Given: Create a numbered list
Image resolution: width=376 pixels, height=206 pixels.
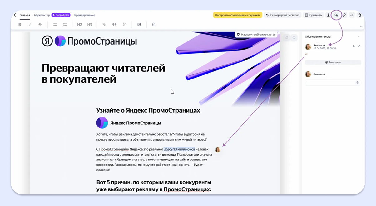Looking at the screenshot, I should (x=65, y=24).
